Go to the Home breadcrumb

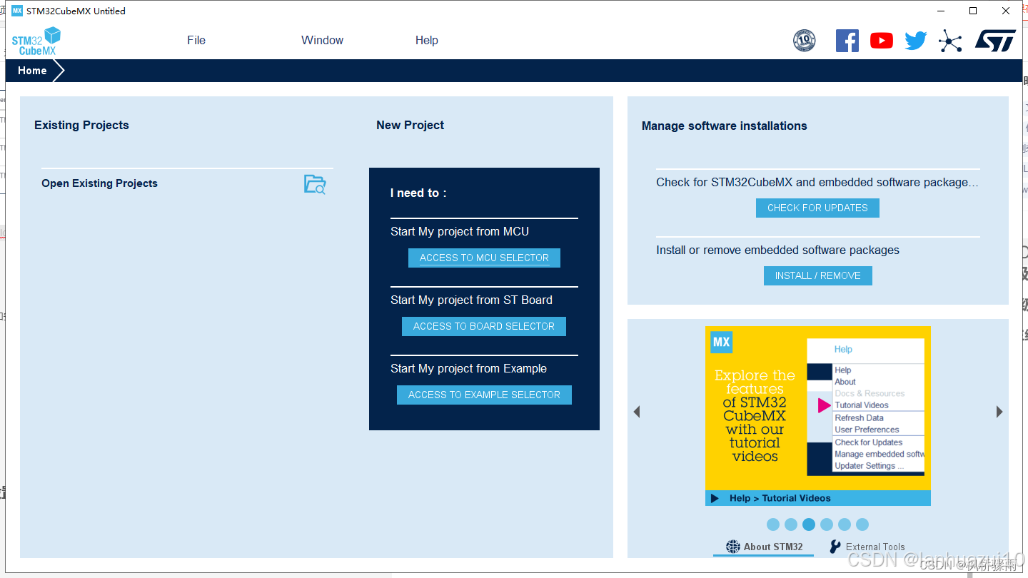(32, 71)
